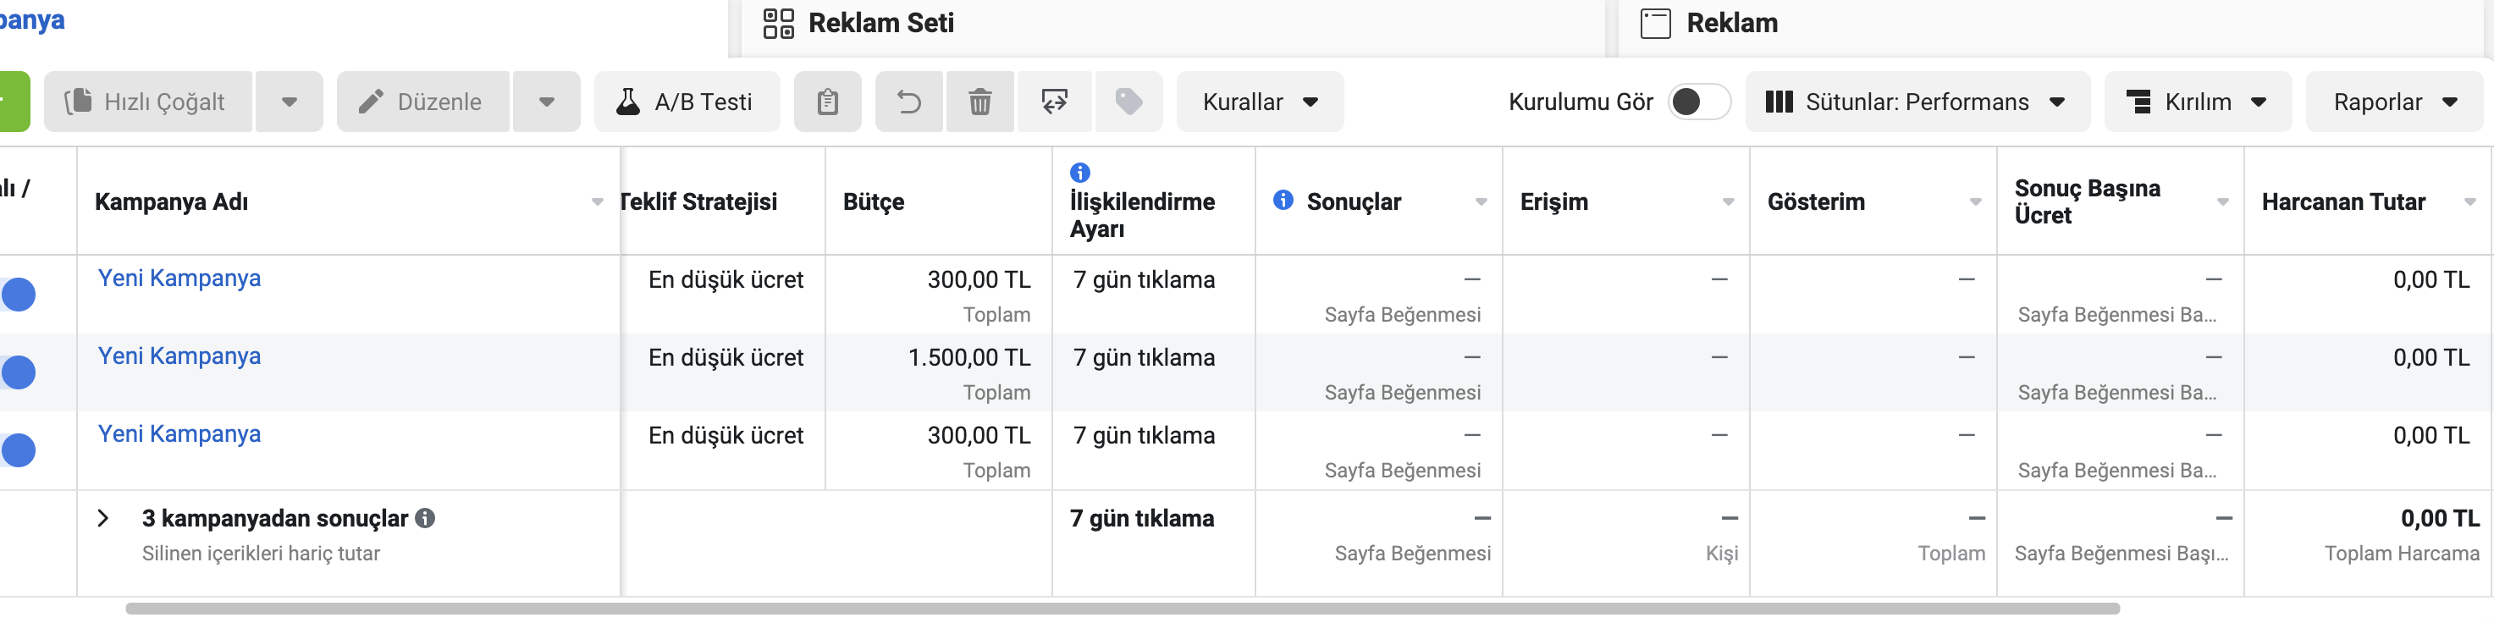Click the clipboard paste icon
This screenshot has height=623, width=2494.
click(x=827, y=102)
